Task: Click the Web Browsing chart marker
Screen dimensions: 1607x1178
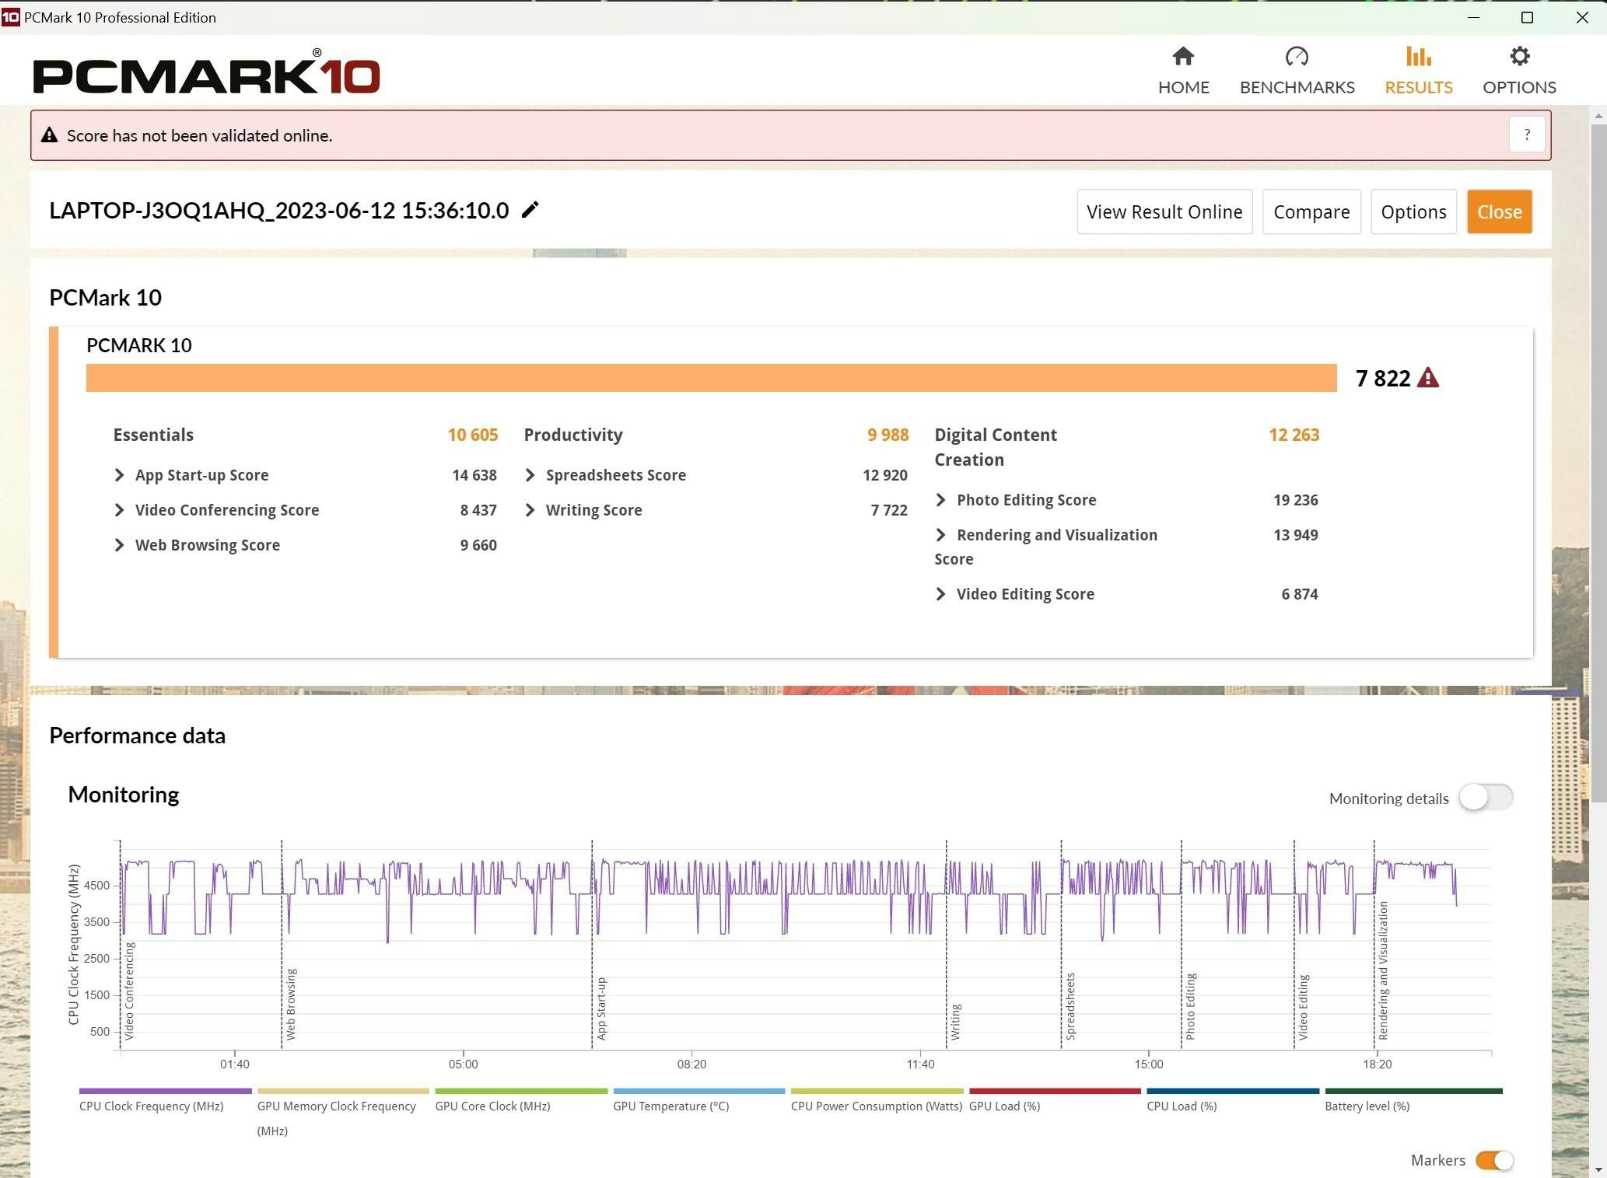Action: (x=291, y=1004)
